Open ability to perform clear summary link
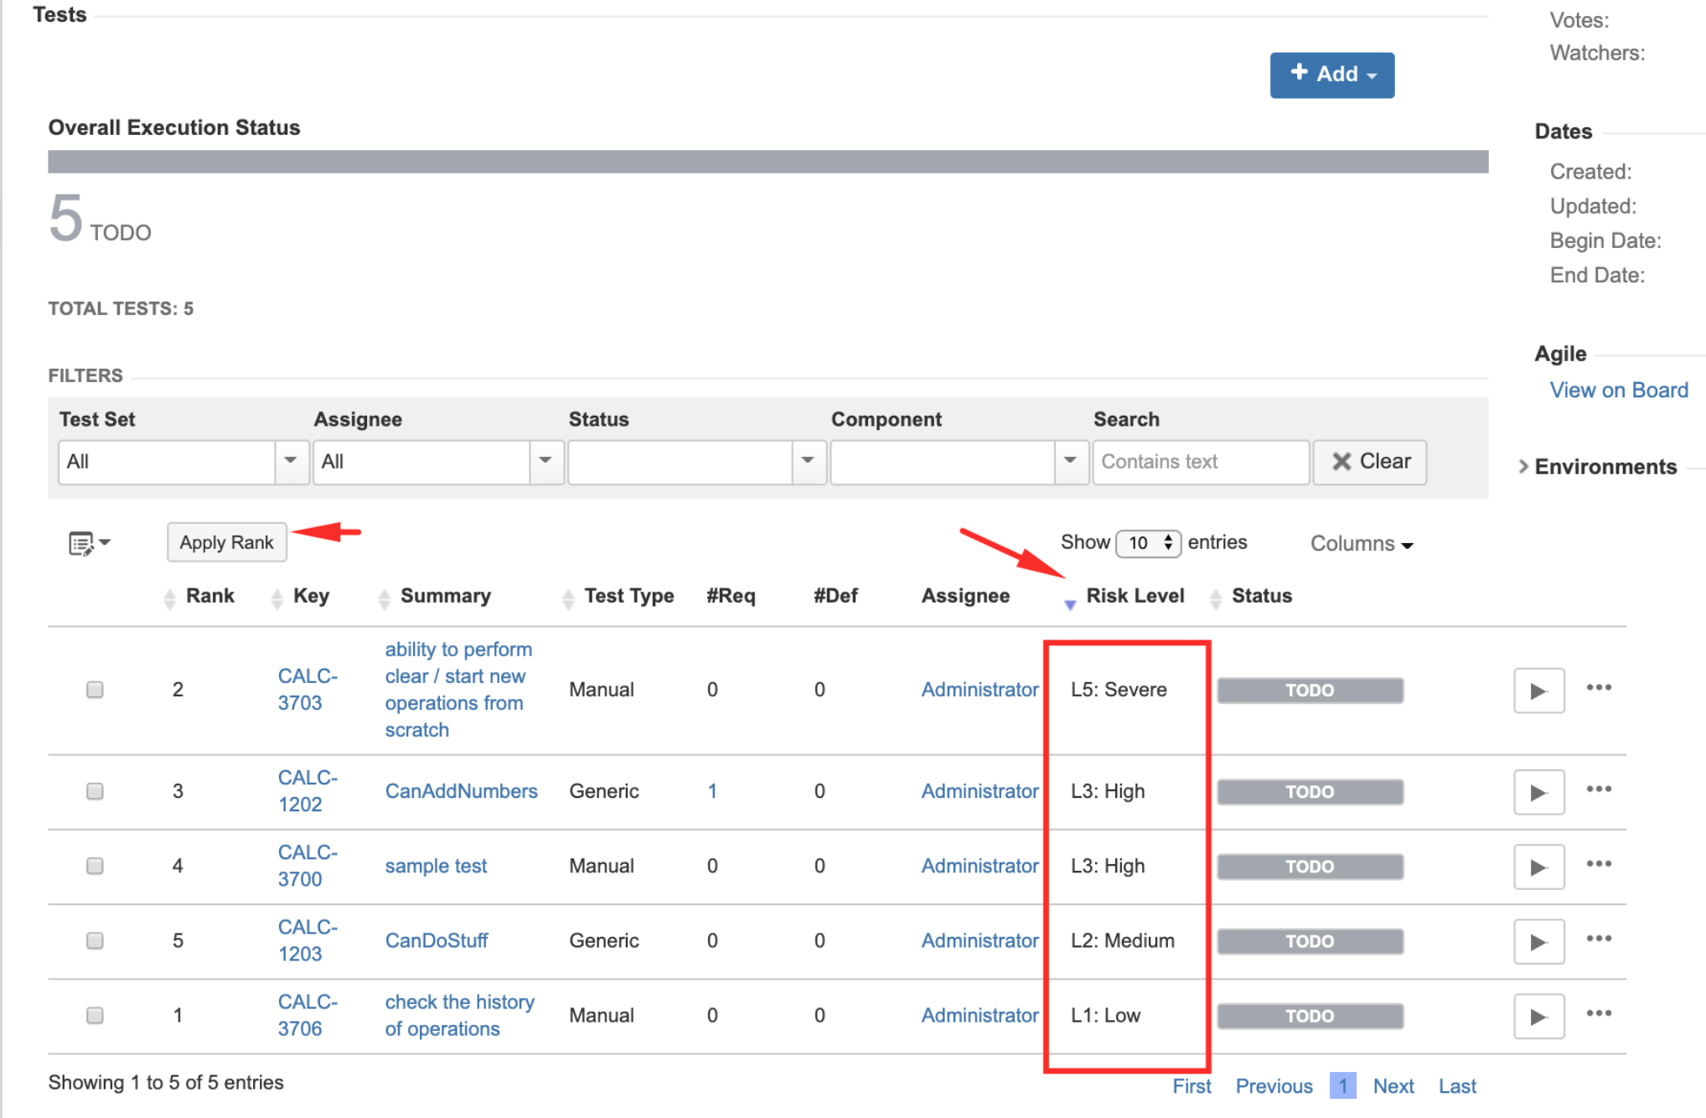 [x=458, y=689]
